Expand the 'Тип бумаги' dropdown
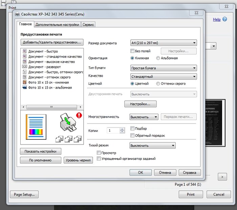 click(164, 68)
